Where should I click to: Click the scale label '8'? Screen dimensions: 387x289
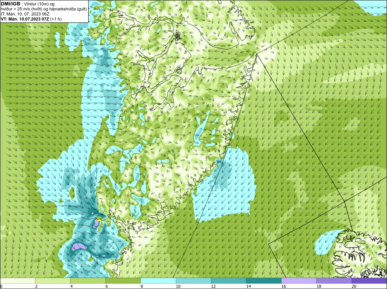pyautogui.click(x=142, y=286)
